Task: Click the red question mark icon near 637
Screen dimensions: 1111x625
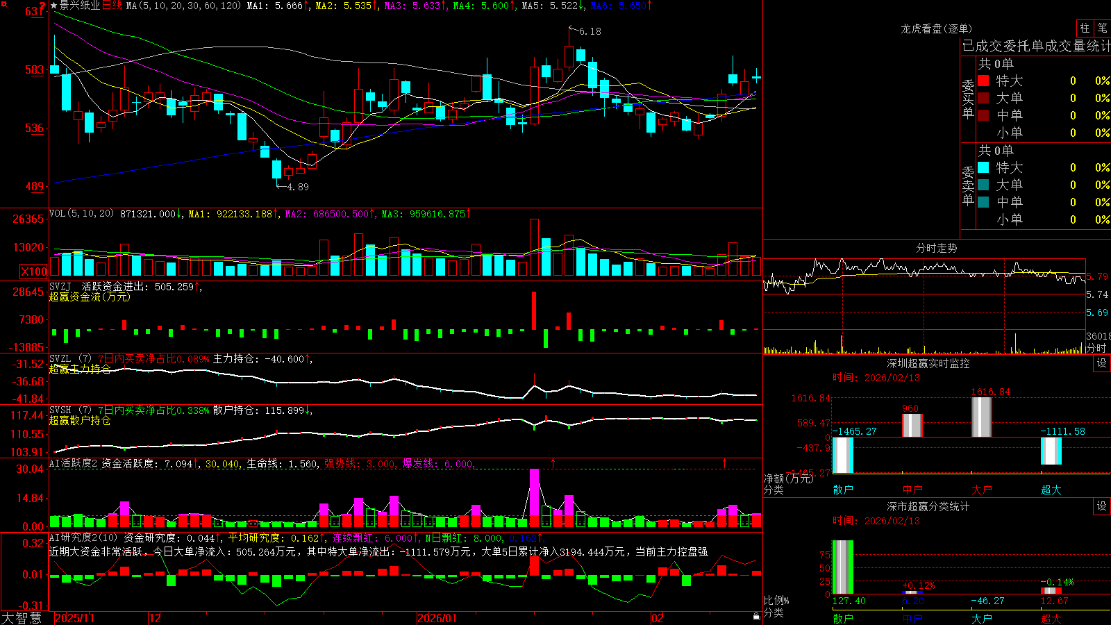Action: pyautogui.click(x=42, y=6)
